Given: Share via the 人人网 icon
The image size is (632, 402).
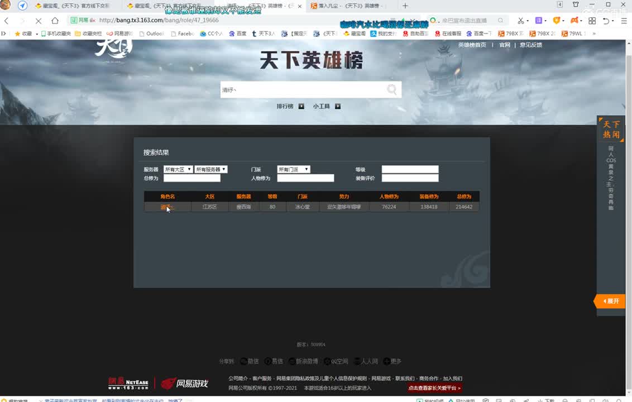Looking at the screenshot, I should pyautogui.click(x=357, y=361).
